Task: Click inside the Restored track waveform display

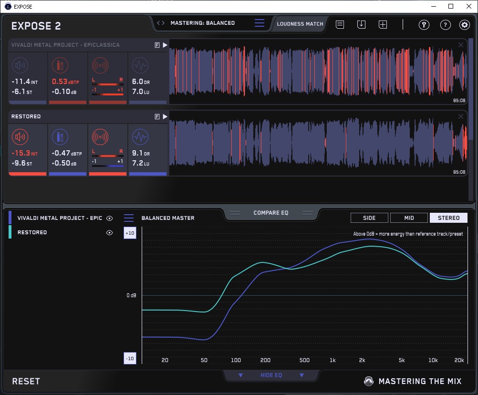Action: [318, 143]
